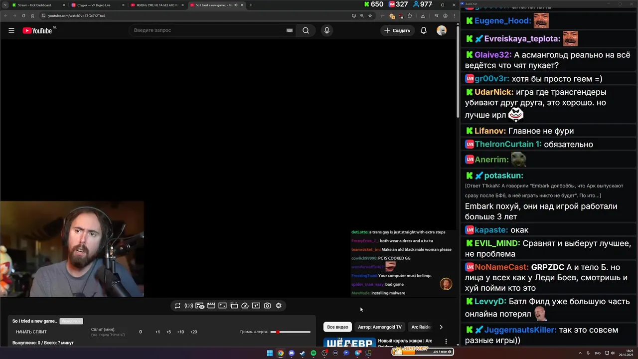Click the card-with-eye icon in player toolbar
The image size is (638, 359).
[200, 306]
